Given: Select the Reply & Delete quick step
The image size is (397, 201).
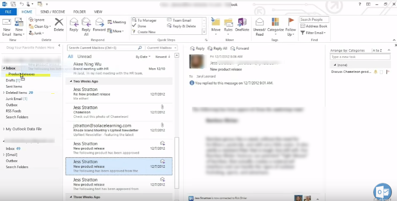Looking at the screenshot, I should click(182, 26).
